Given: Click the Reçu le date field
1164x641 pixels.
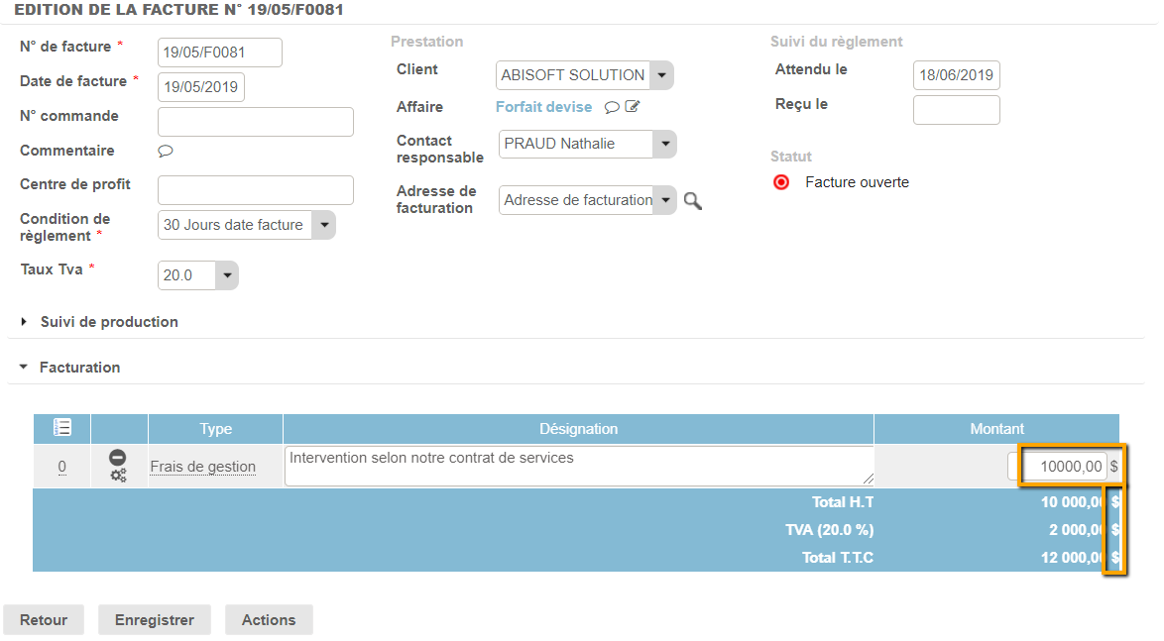Looking at the screenshot, I should click(x=956, y=110).
